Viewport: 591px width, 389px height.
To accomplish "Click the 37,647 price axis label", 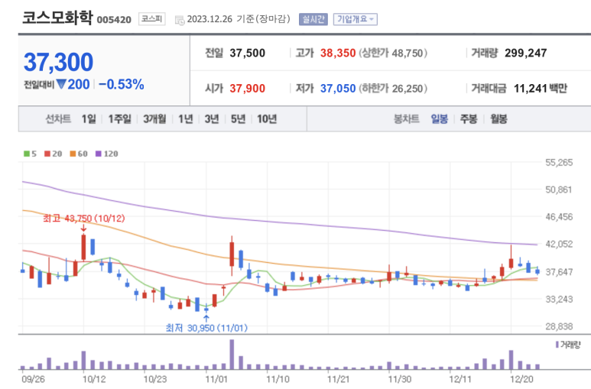I will 559,272.
